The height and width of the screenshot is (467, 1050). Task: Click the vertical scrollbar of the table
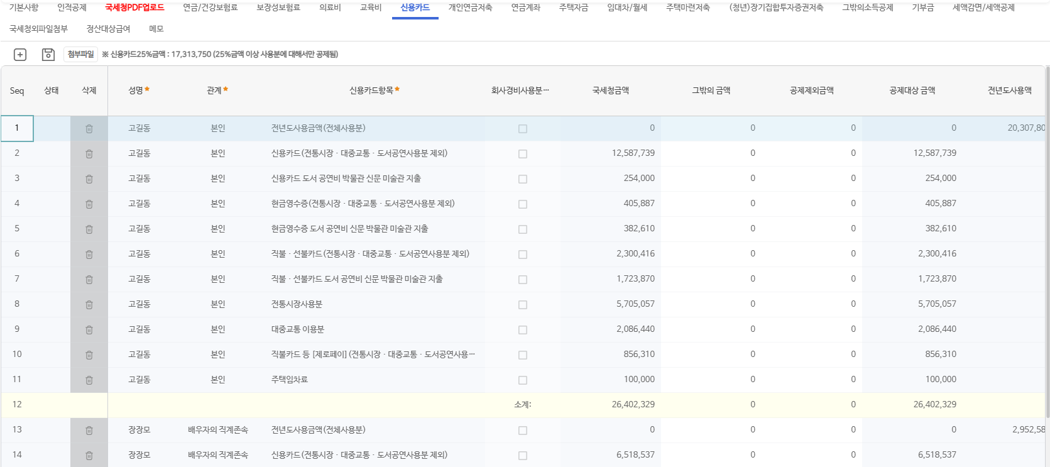(x=1047, y=241)
